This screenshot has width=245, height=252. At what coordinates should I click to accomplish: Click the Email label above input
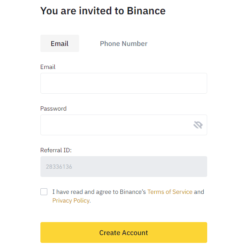tap(48, 67)
